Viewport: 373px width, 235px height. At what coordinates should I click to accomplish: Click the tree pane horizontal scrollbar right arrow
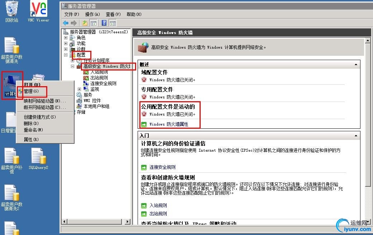pos(128,222)
